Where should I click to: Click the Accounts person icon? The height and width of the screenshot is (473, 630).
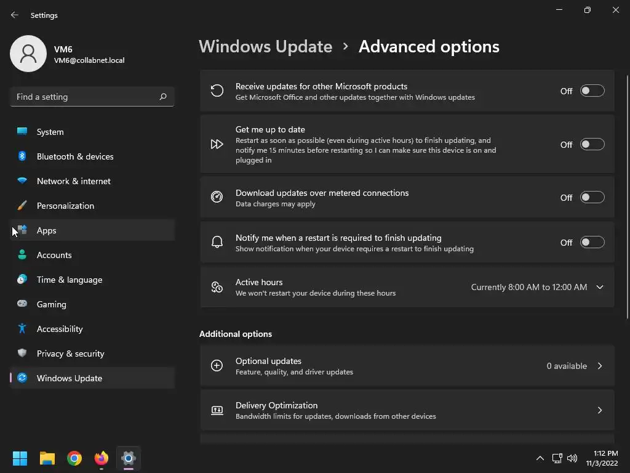pyautogui.click(x=22, y=254)
